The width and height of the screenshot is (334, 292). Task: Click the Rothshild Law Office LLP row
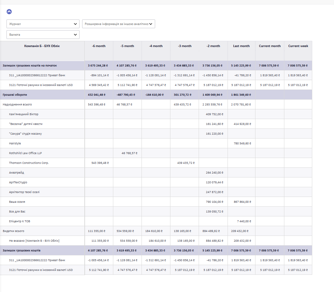(156, 153)
